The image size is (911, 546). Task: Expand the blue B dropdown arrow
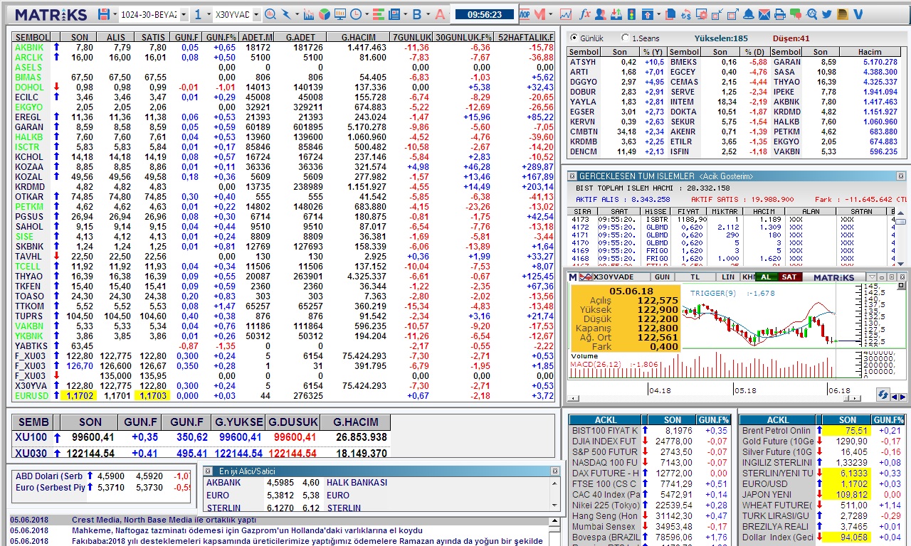pos(428,14)
